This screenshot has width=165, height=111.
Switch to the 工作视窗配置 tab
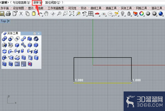pyautogui.click(x=56, y=8)
